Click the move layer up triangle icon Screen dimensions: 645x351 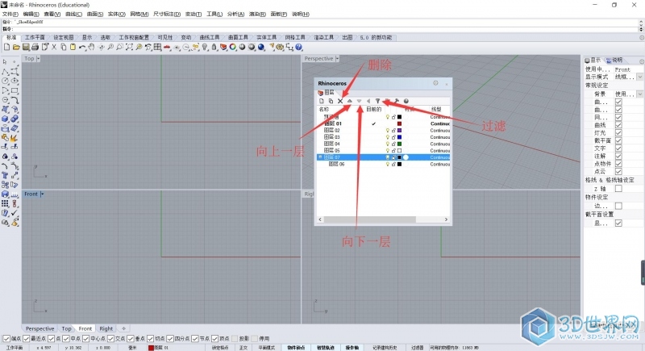click(x=350, y=101)
